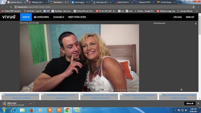Click the ad info icon below the advertisement
201x113 pixels.
point(181,90)
